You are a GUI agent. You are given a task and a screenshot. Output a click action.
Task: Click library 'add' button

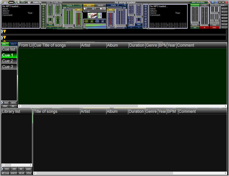14,169
